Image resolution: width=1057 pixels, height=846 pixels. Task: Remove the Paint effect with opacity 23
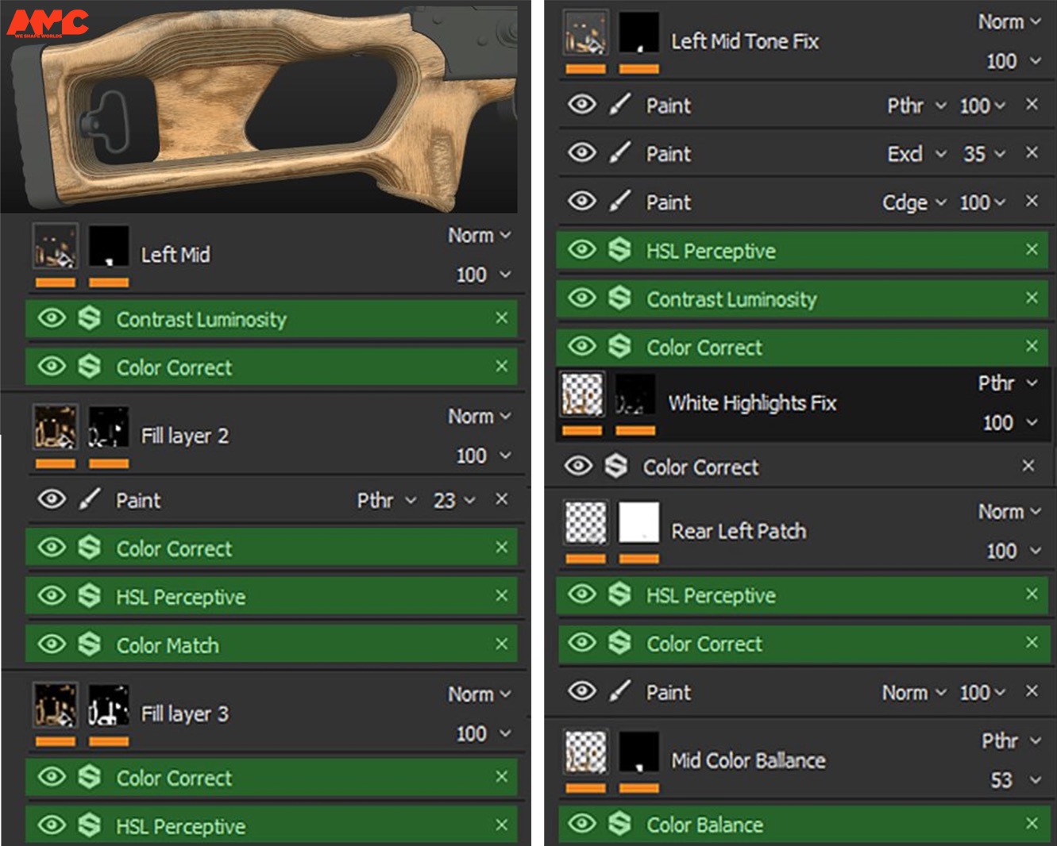[501, 499]
